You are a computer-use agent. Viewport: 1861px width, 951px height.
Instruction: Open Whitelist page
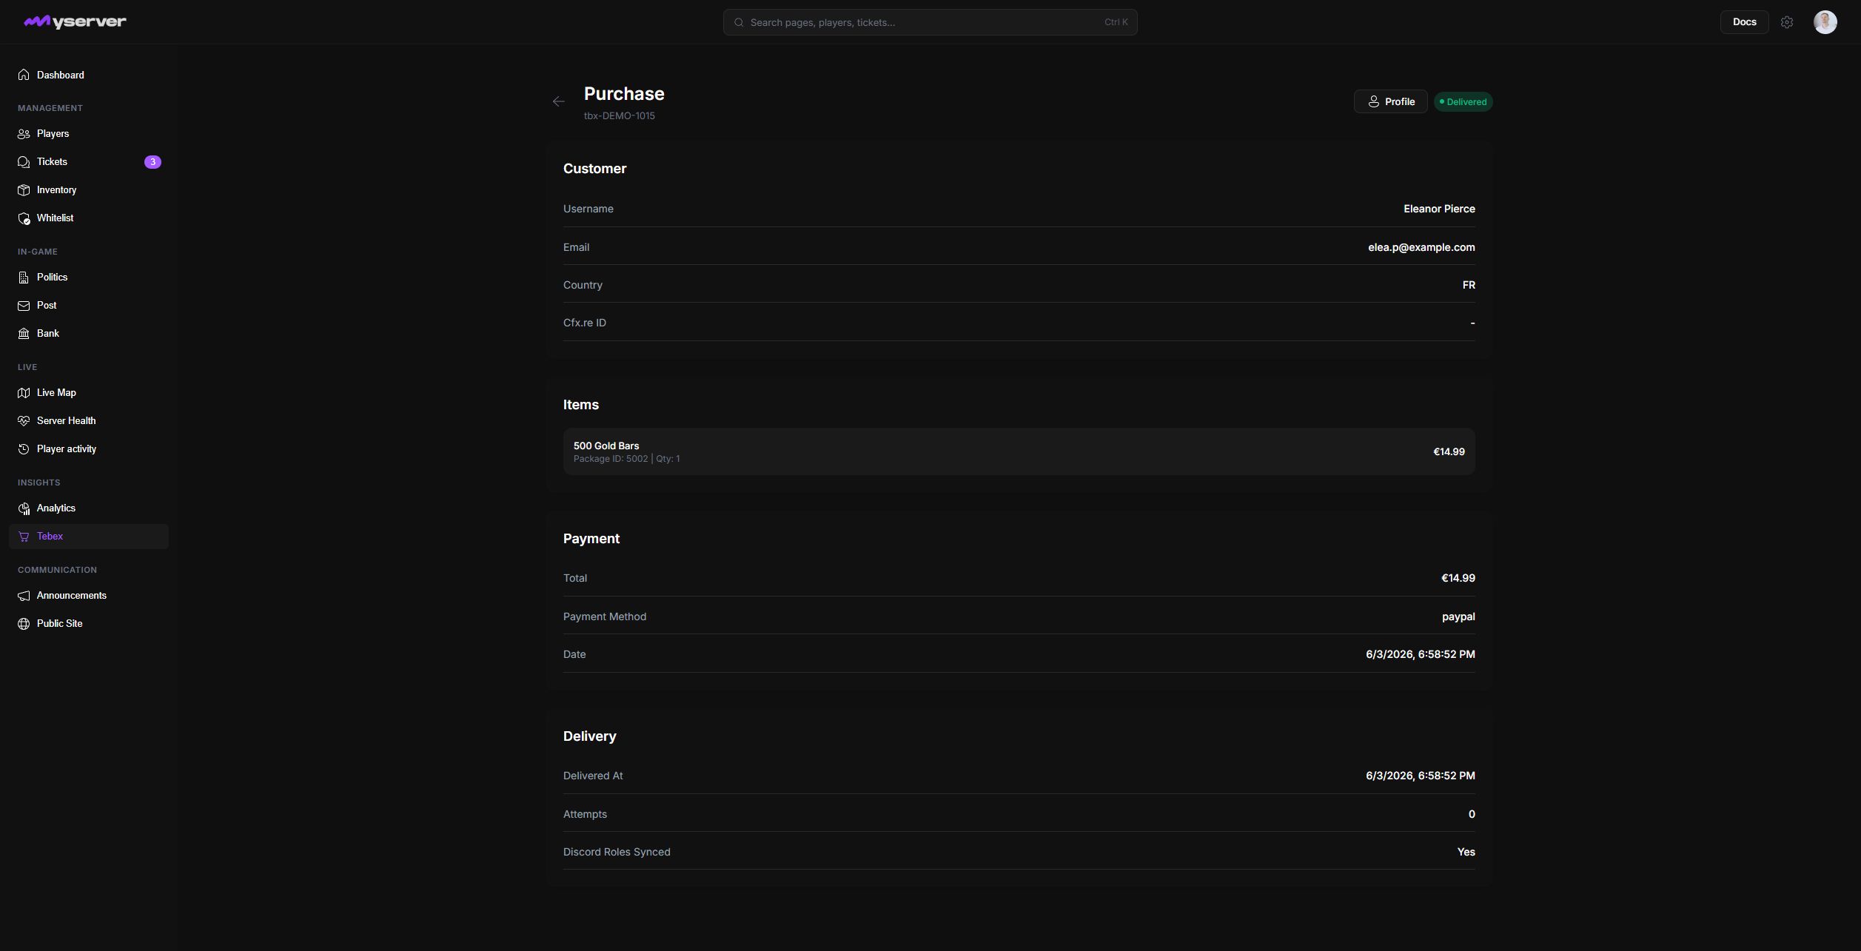point(89,218)
